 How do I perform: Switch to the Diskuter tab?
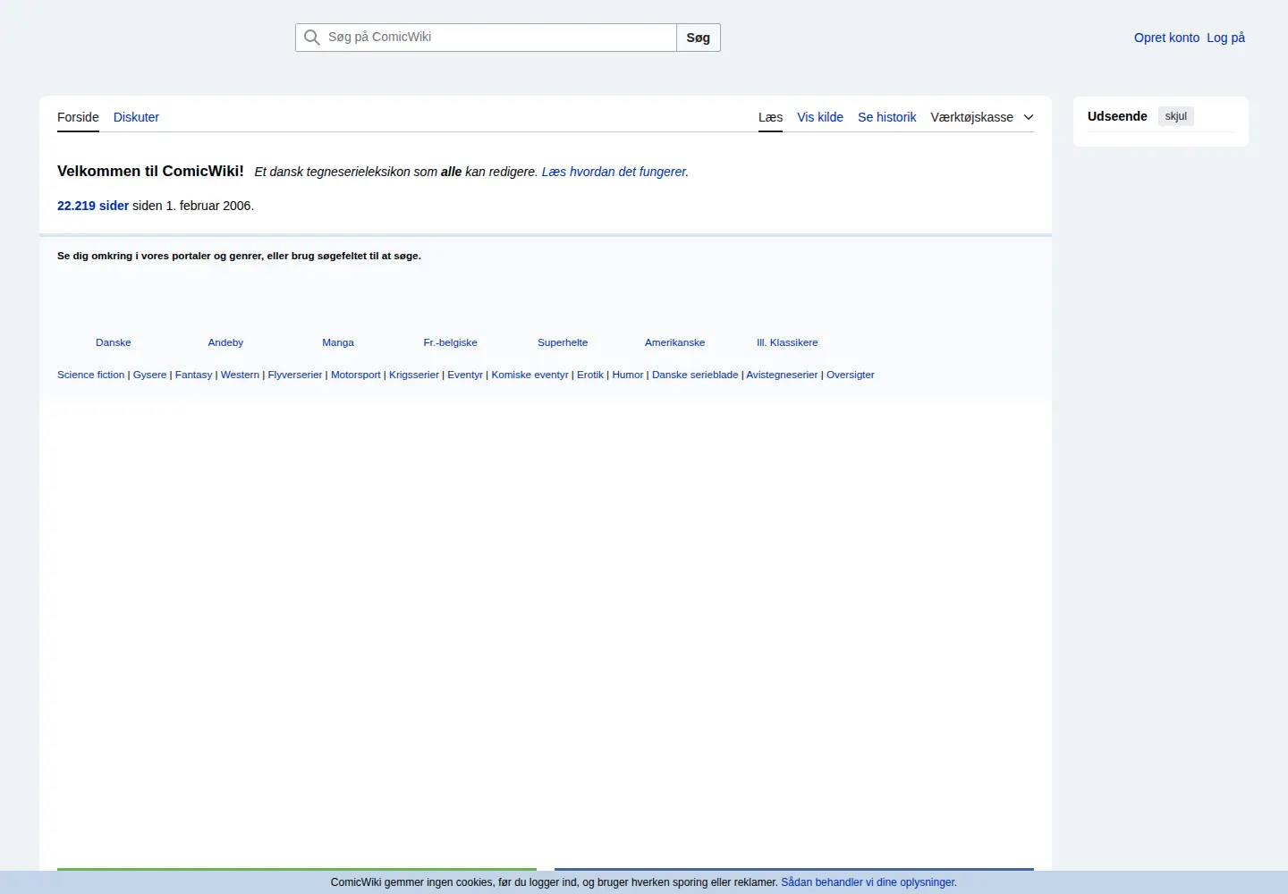[x=136, y=117]
